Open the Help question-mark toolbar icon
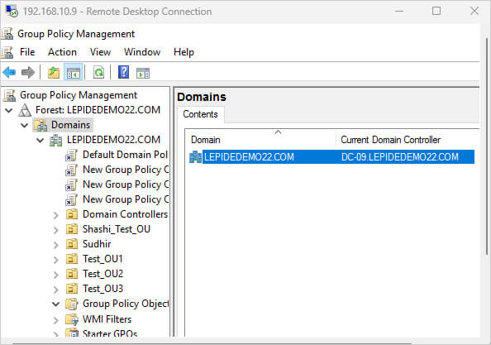This screenshot has width=491, height=345. point(123,72)
